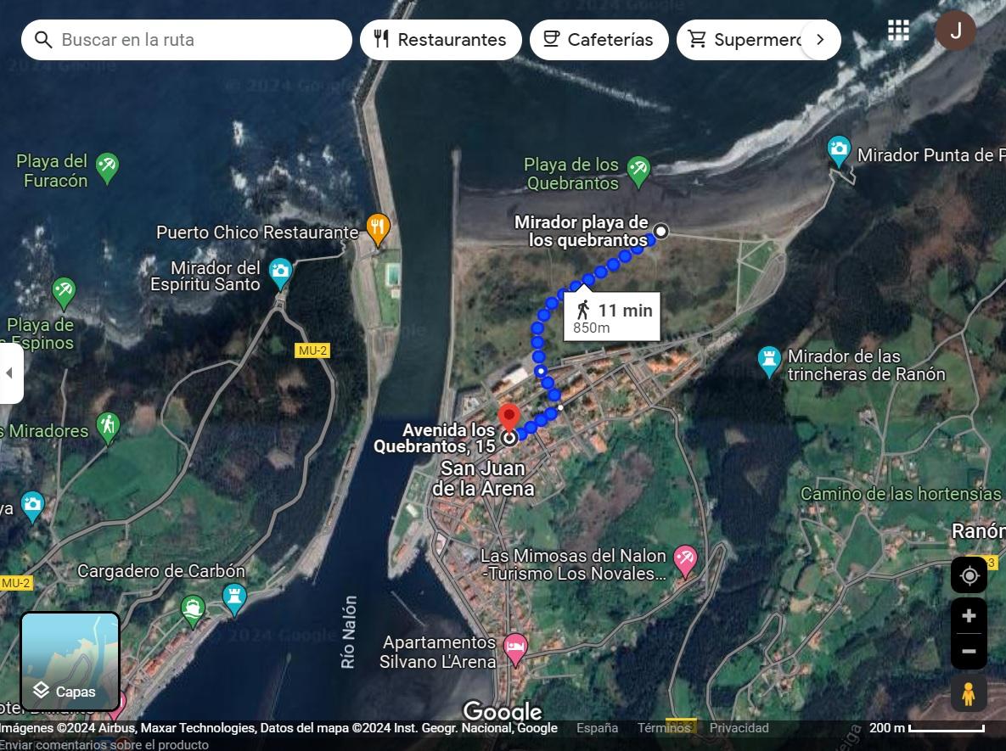Screen dimensions: 1006x751
Task: Click the 'Camino de las hortensias' label
Action: [901, 494]
